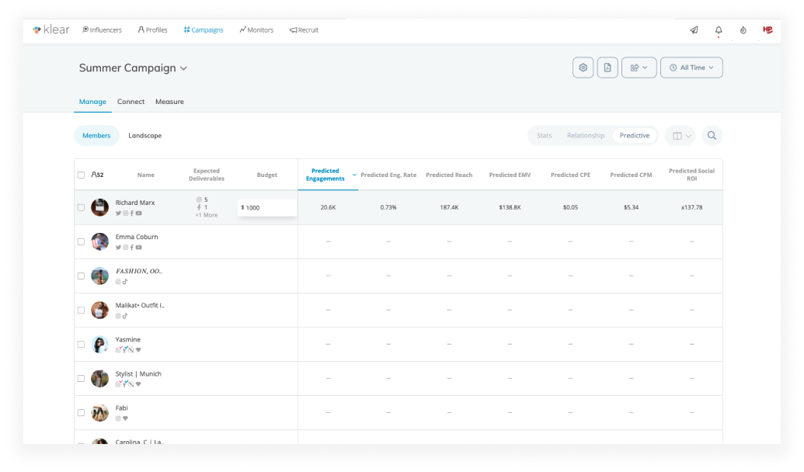Viewport: 804px width, 472px height.
Task: Open the column layout dropdown
Action: click(681, 136)
